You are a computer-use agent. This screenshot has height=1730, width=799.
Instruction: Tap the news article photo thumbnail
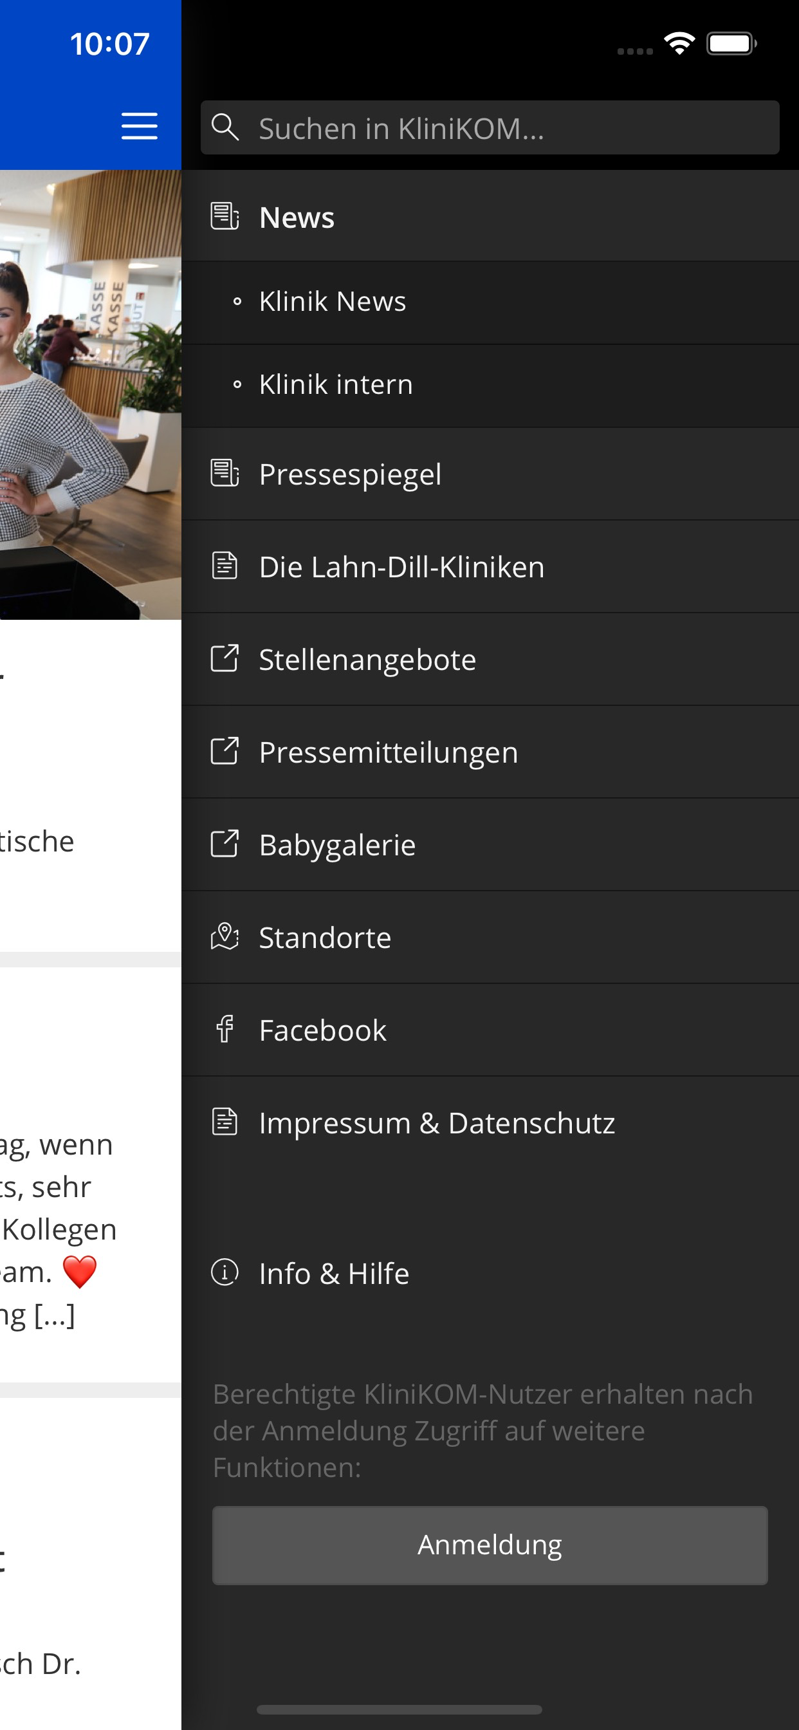(x=91, y=395)
